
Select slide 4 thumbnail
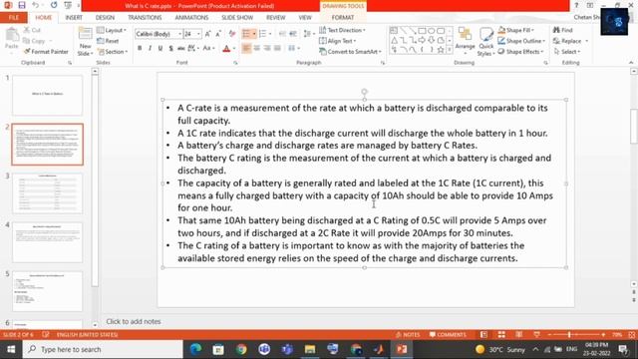coord(47,242)
